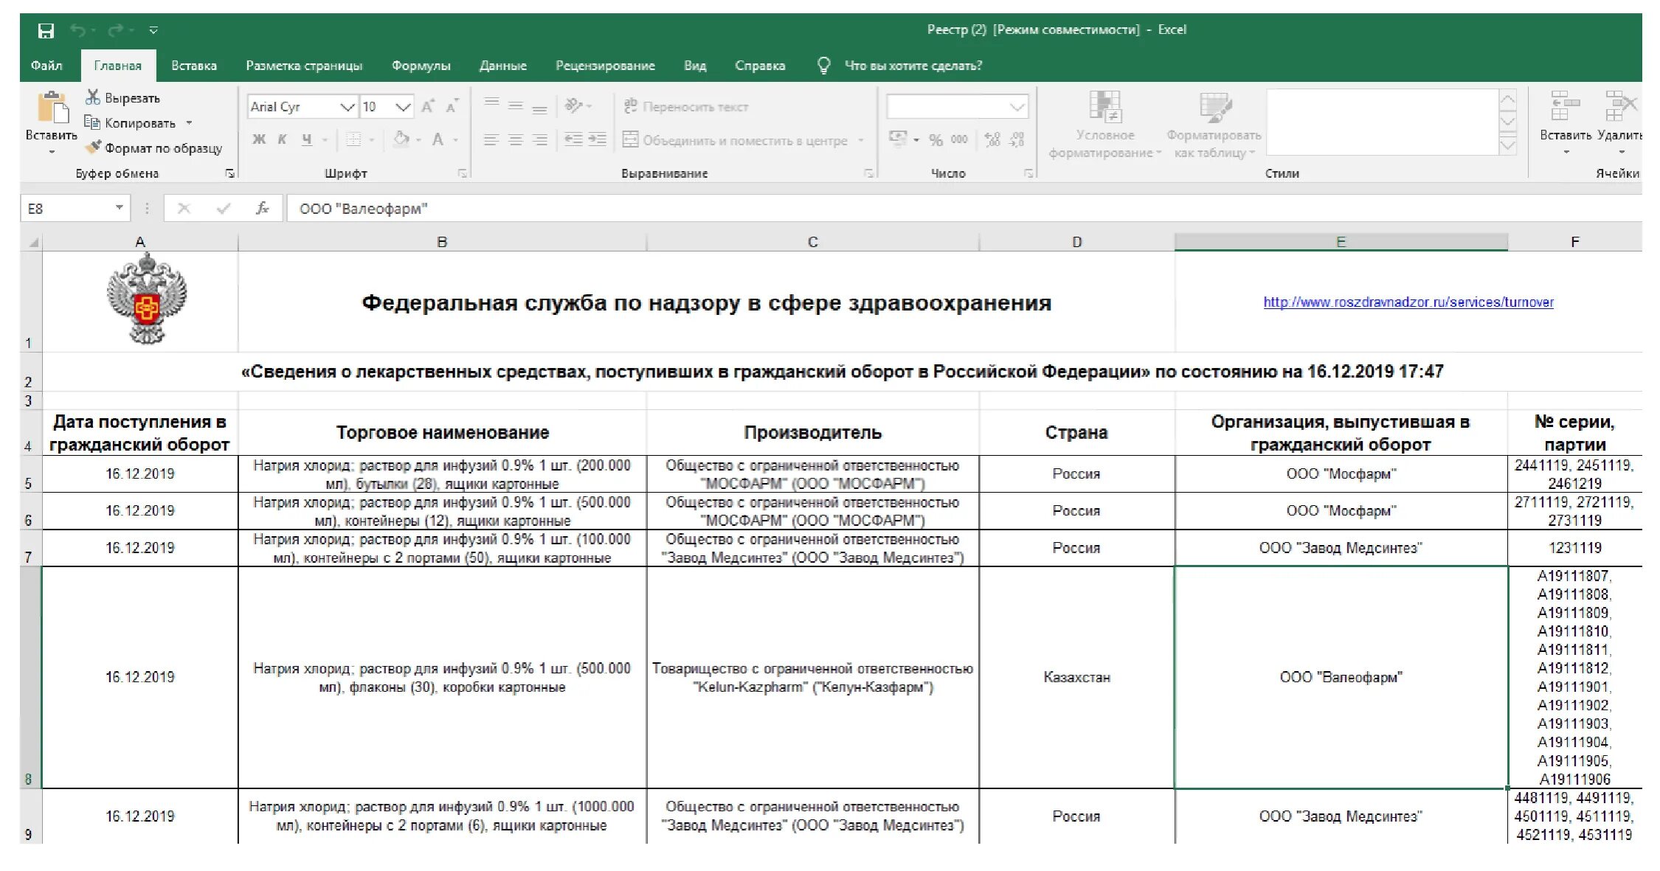Viewport: 1660px width, 871px height.
Task: Select the cell with Казахстан
Action: point(1076,677)
